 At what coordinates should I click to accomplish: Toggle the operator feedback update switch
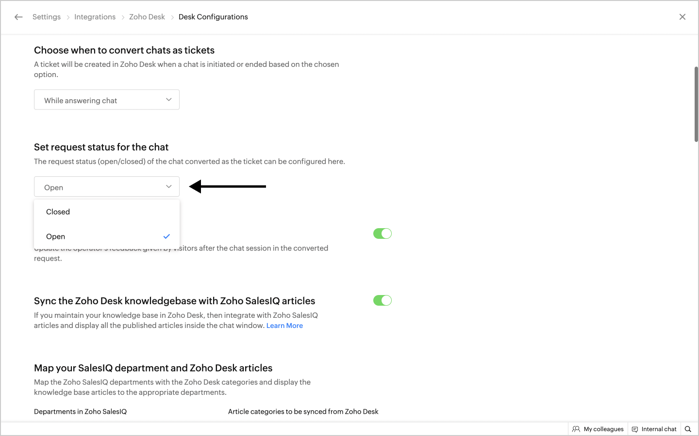click(382, 234)
